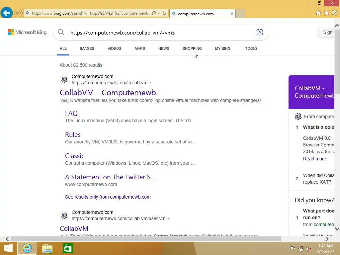This screenshot has height=255, width=340.
Task: Switch to the NEWS tab
Action: click(x=164, y=48)
